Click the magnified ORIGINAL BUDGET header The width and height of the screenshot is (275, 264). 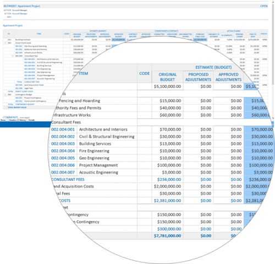coord(168,77)
